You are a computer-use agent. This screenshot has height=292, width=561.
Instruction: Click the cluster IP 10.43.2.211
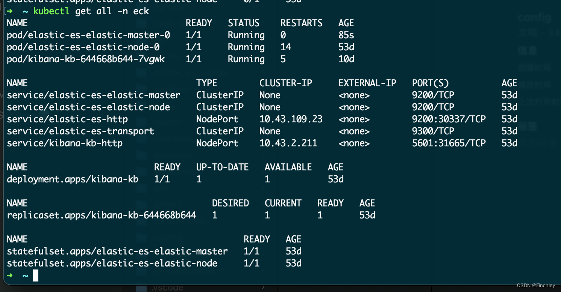[288, 143]
